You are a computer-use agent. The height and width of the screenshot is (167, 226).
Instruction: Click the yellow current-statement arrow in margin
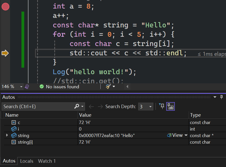coord(5,53)
